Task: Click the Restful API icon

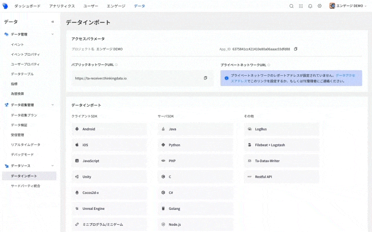Action: click(250, 177)
